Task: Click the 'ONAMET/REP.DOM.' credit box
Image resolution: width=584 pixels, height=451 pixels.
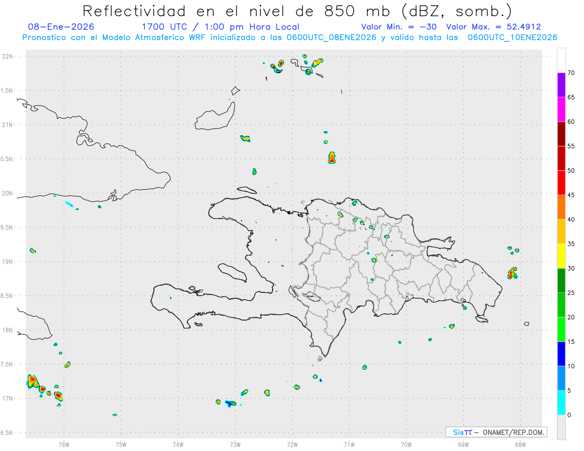Action: [496, 432]
